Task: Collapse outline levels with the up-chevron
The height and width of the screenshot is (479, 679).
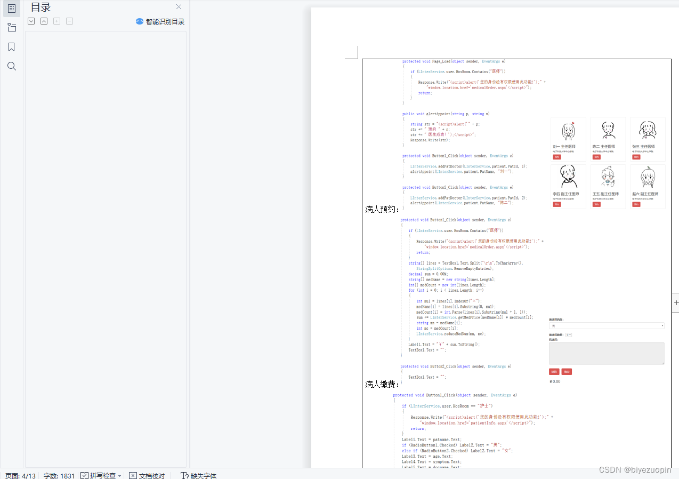Action: [x=44, y=21]
